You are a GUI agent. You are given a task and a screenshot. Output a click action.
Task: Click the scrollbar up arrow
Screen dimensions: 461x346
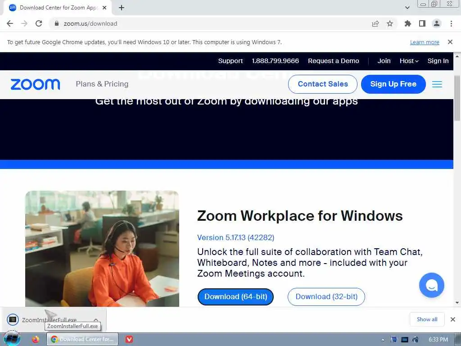[x=457, y=55]
